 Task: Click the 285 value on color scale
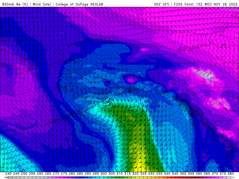point(80,174)
